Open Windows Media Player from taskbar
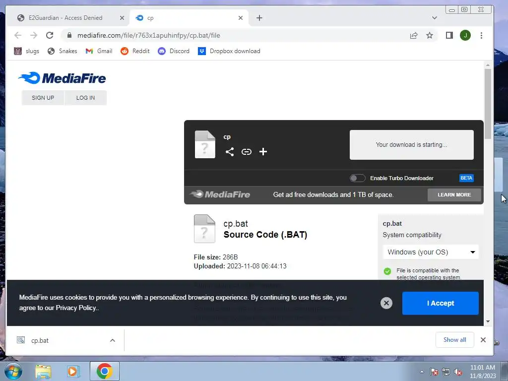The height and width of the screenshot is (381, 508). tap(73, 371)
